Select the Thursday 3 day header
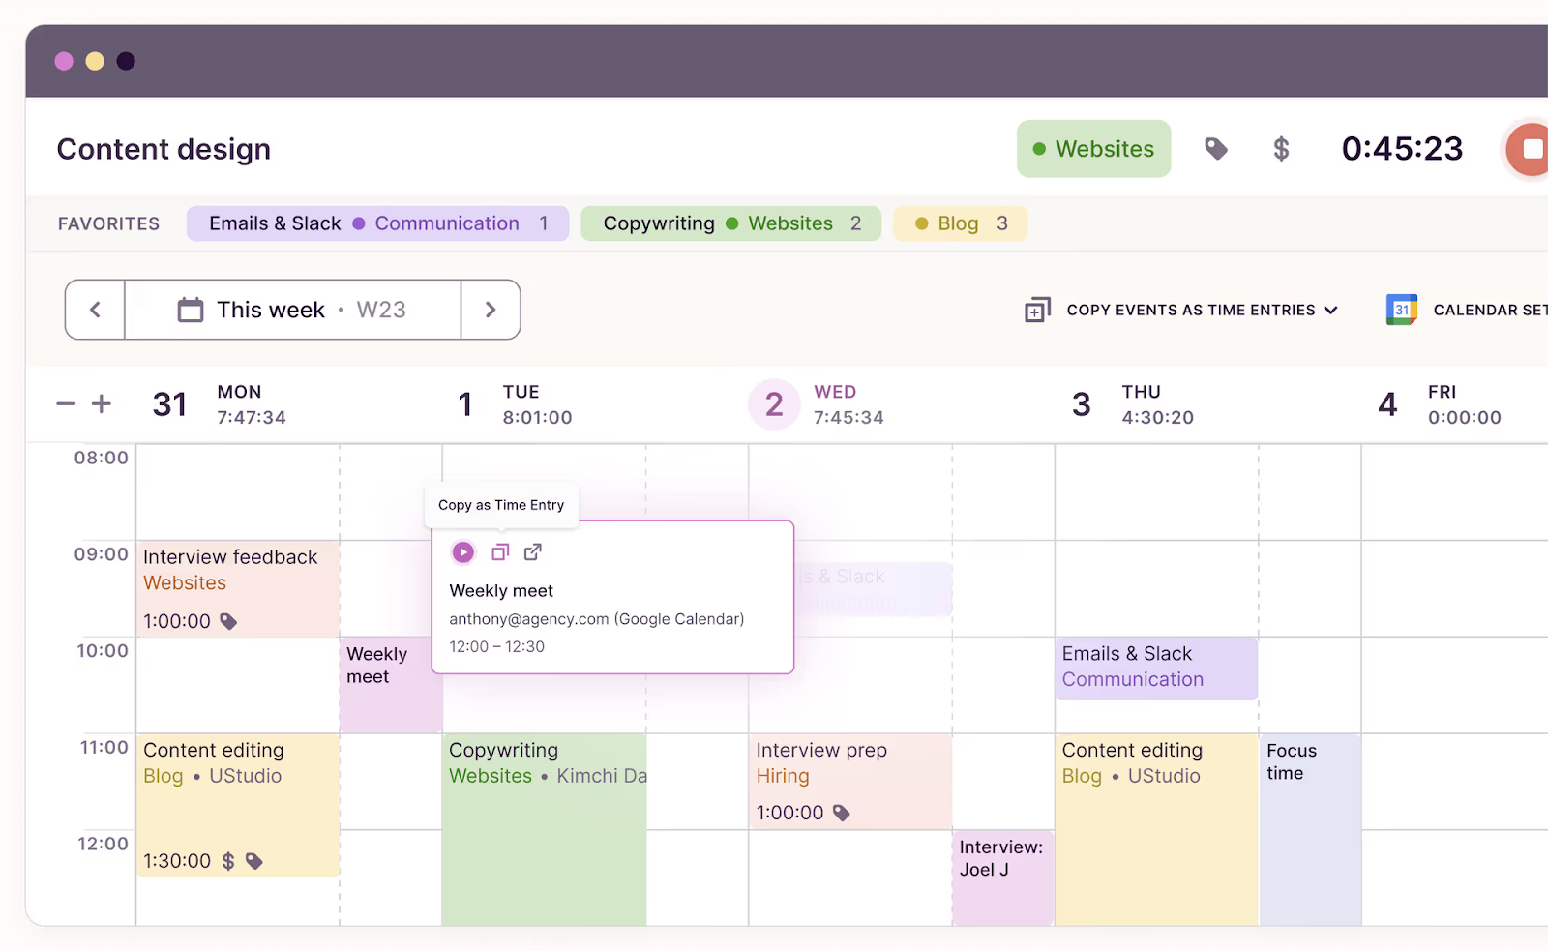The width and height of the screenshot is (1548, 951). (x=1133, y=404)
